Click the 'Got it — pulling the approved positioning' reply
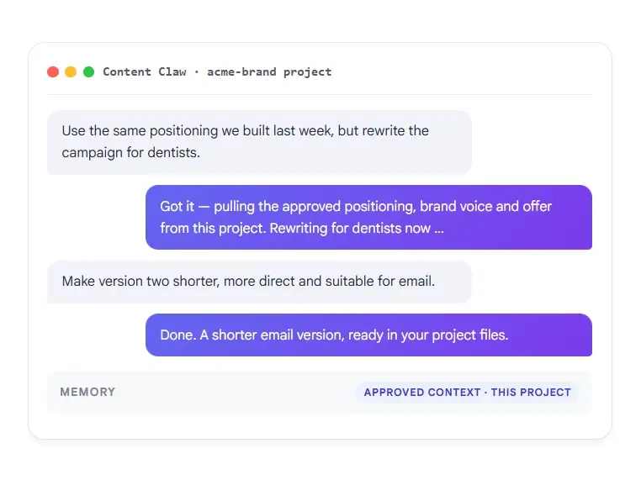This screenshot has width=641, height=480. coord(368,218)
